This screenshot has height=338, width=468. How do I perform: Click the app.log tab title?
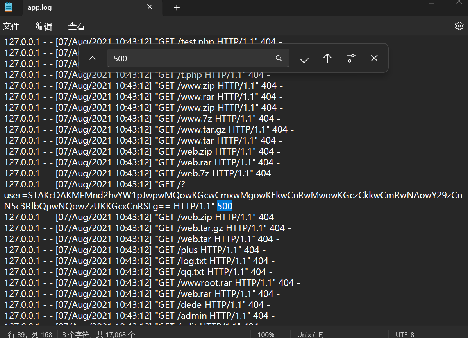(x=39, y=7)
